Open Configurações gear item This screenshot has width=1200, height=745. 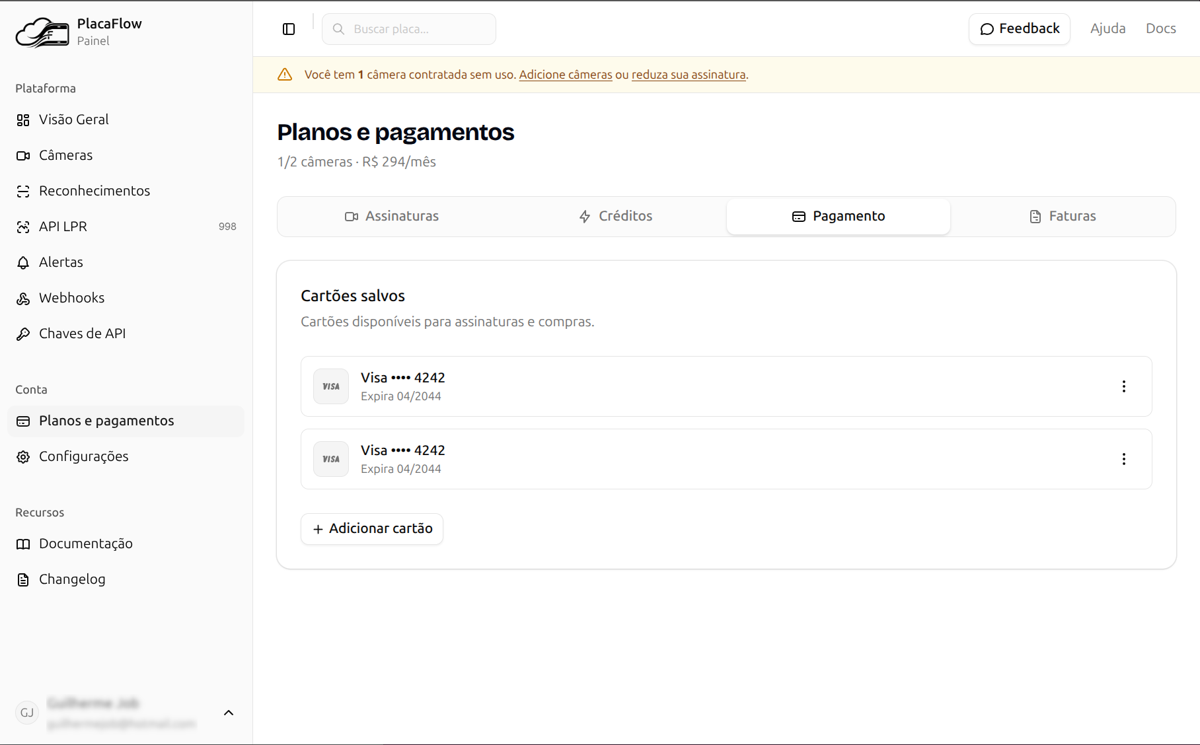point(83,456)
